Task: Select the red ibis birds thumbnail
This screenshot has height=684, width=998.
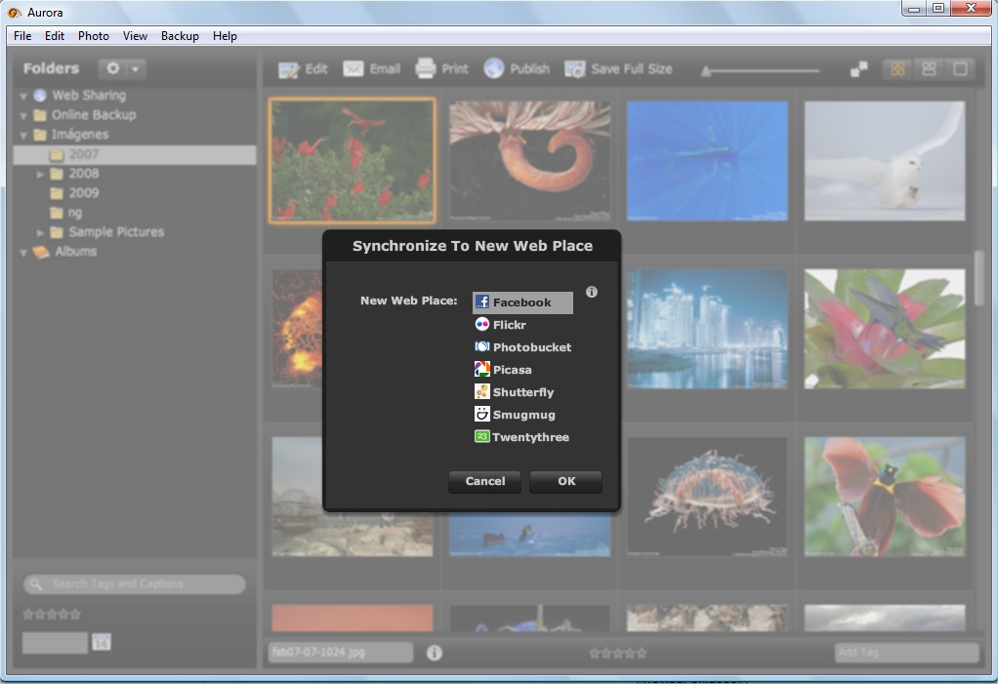Action: click(x=352, y=161)
